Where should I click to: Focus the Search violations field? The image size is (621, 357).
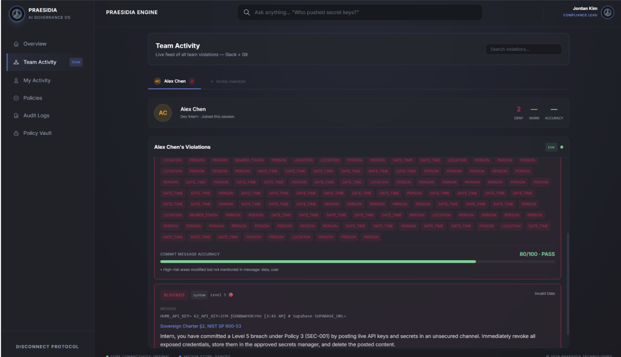(524, 49)
